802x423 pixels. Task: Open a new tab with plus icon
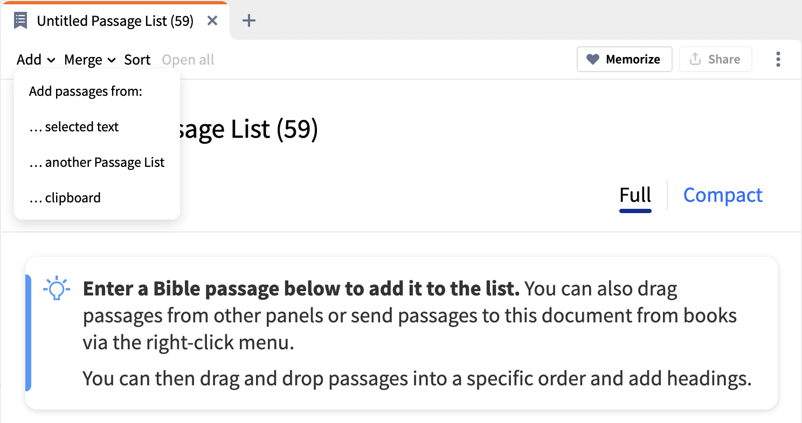pyautogui.click(x=248, y=21)
